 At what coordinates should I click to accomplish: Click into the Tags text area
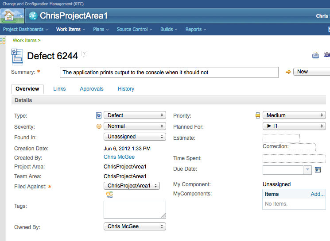[135, 210]
